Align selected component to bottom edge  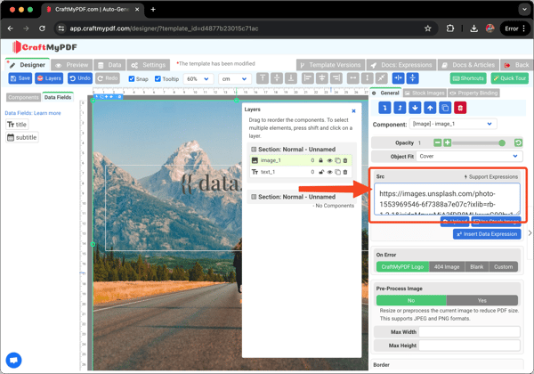click(291, 78)
